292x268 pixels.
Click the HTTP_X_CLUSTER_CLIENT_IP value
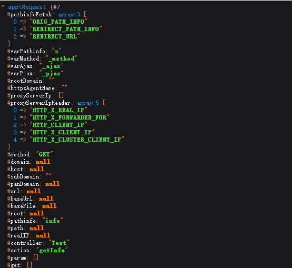[76, 140]
